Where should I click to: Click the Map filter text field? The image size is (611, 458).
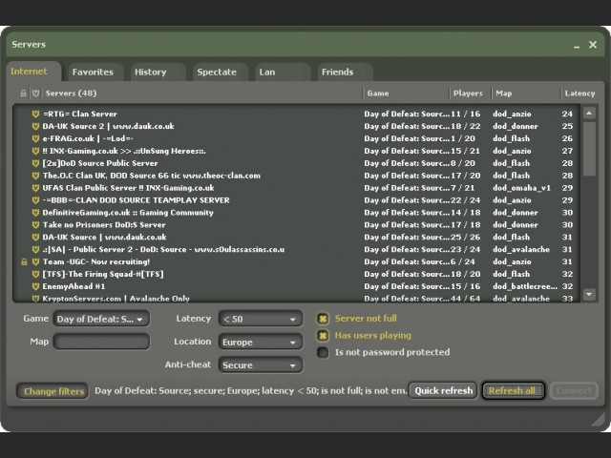tap(101, 342)
